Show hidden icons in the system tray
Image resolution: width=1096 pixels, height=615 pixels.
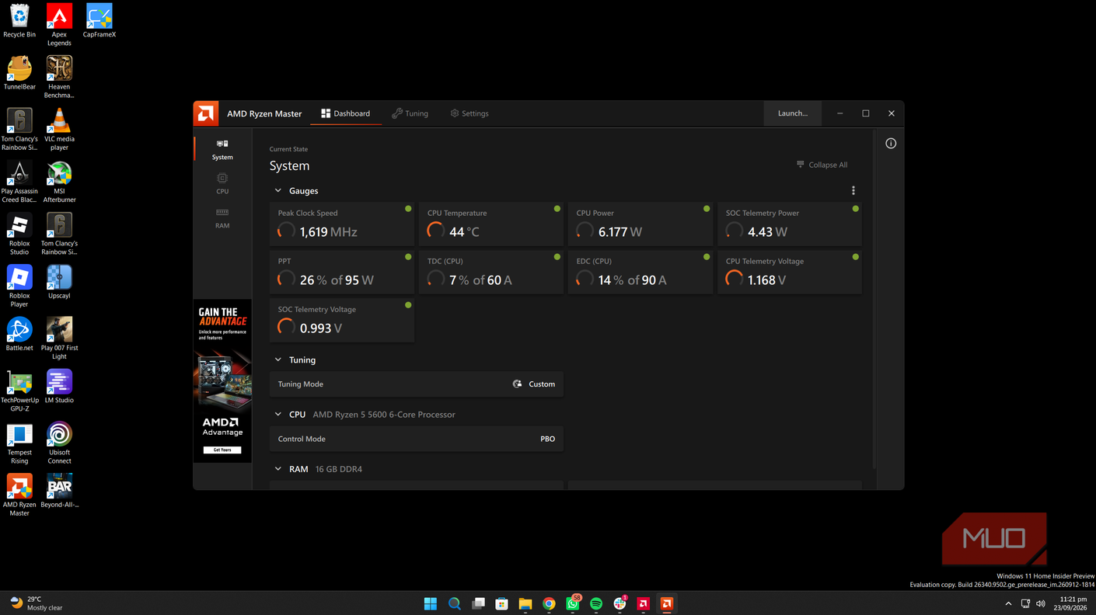tap(1008, 603)
